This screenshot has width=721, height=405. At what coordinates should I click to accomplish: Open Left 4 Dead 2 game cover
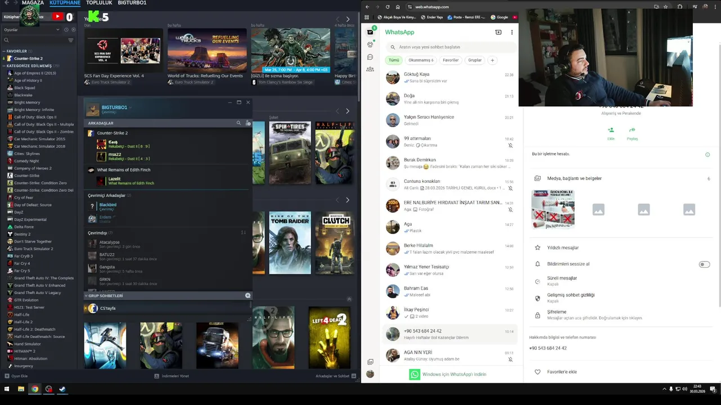330,337
